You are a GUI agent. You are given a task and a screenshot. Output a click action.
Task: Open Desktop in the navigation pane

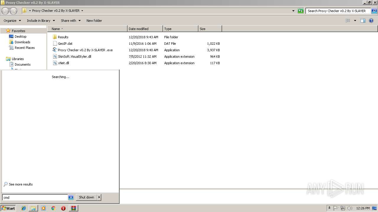[20, 37]
